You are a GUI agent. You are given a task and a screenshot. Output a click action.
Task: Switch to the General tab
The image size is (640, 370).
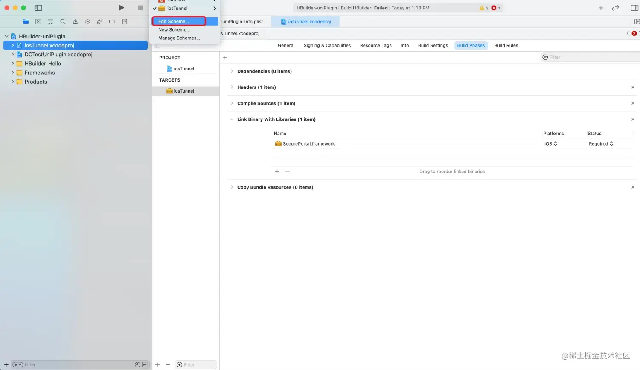click(286, 46)
